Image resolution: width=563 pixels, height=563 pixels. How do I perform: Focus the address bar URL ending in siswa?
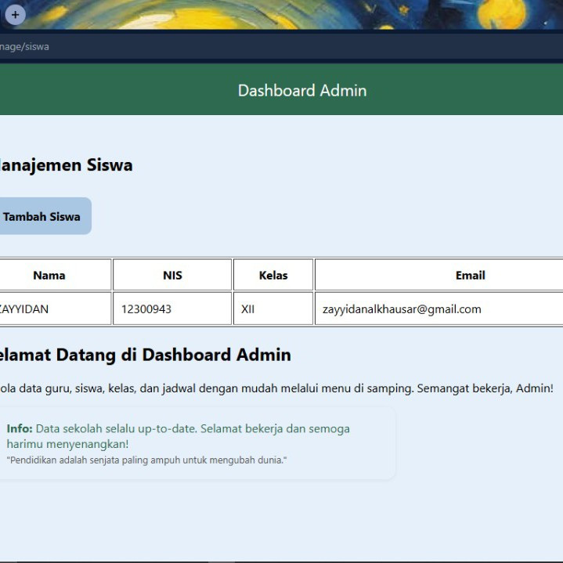25,46
